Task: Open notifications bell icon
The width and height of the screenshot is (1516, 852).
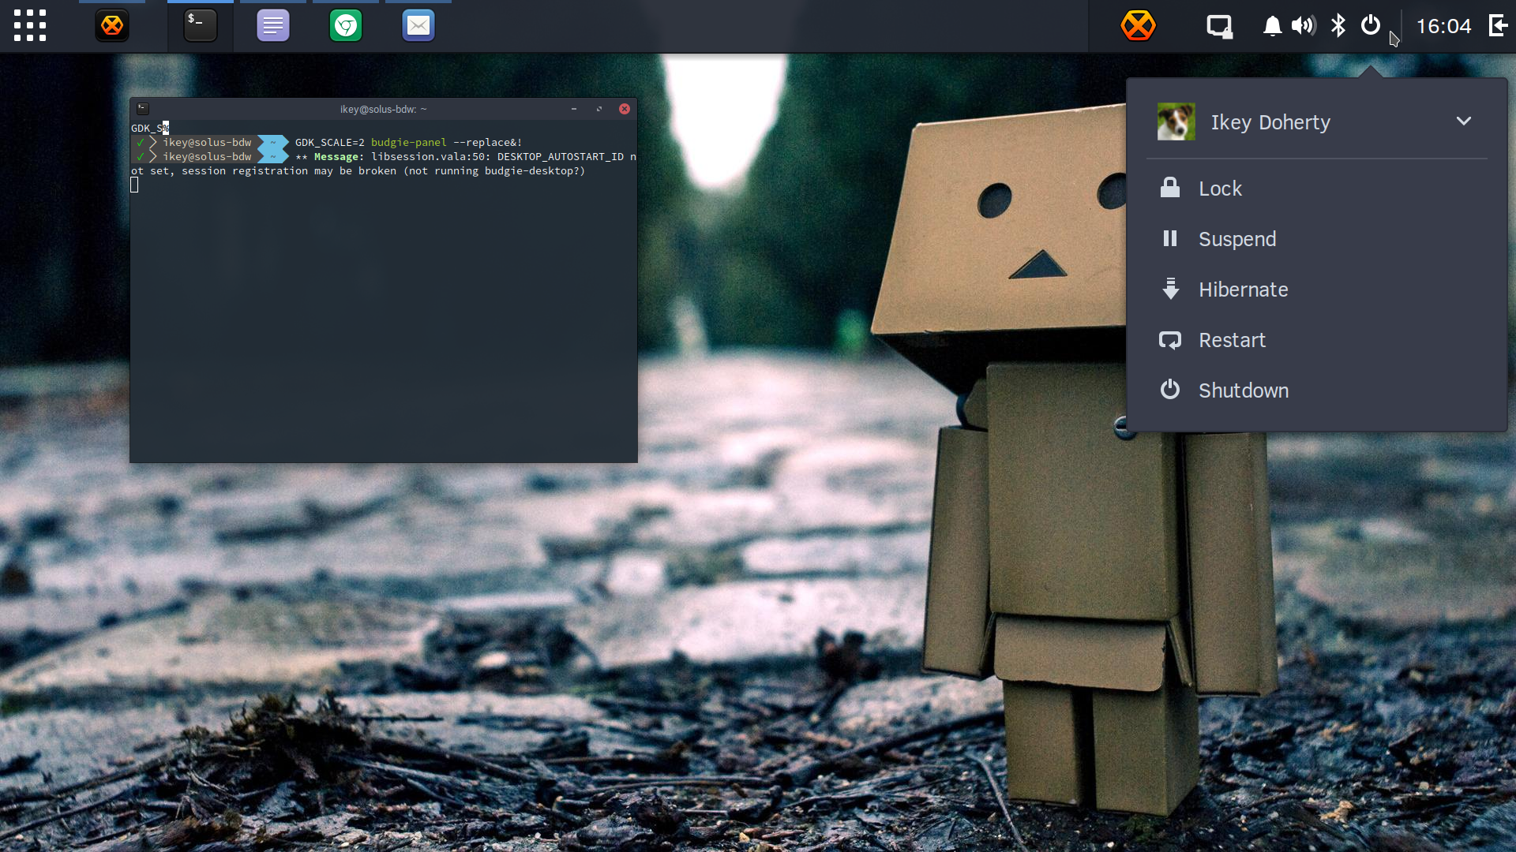Action: coord(1272,26)
